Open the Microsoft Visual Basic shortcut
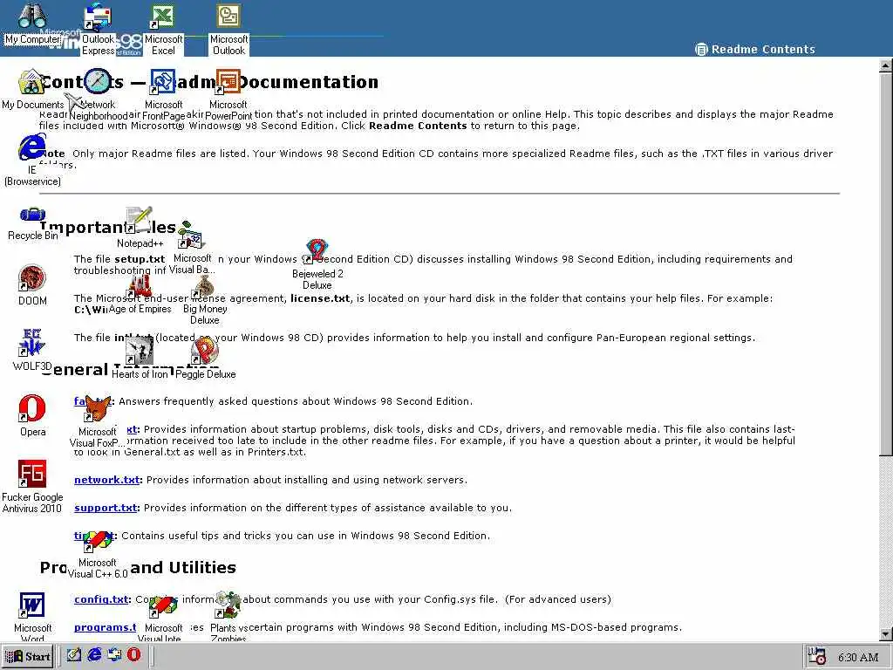This screenshot has height=670, width=893. coord(192,249)
